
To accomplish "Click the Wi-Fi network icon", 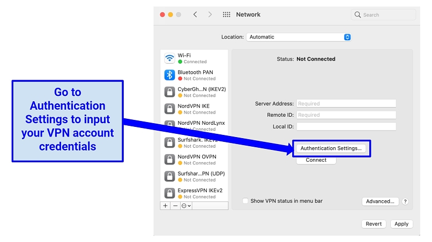I will pos(169,58).
